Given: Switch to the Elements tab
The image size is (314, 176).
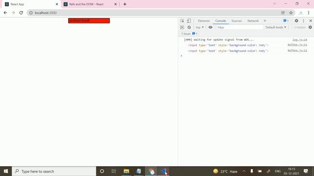Looking at the screenshot, I should click(x=204, y=21).
